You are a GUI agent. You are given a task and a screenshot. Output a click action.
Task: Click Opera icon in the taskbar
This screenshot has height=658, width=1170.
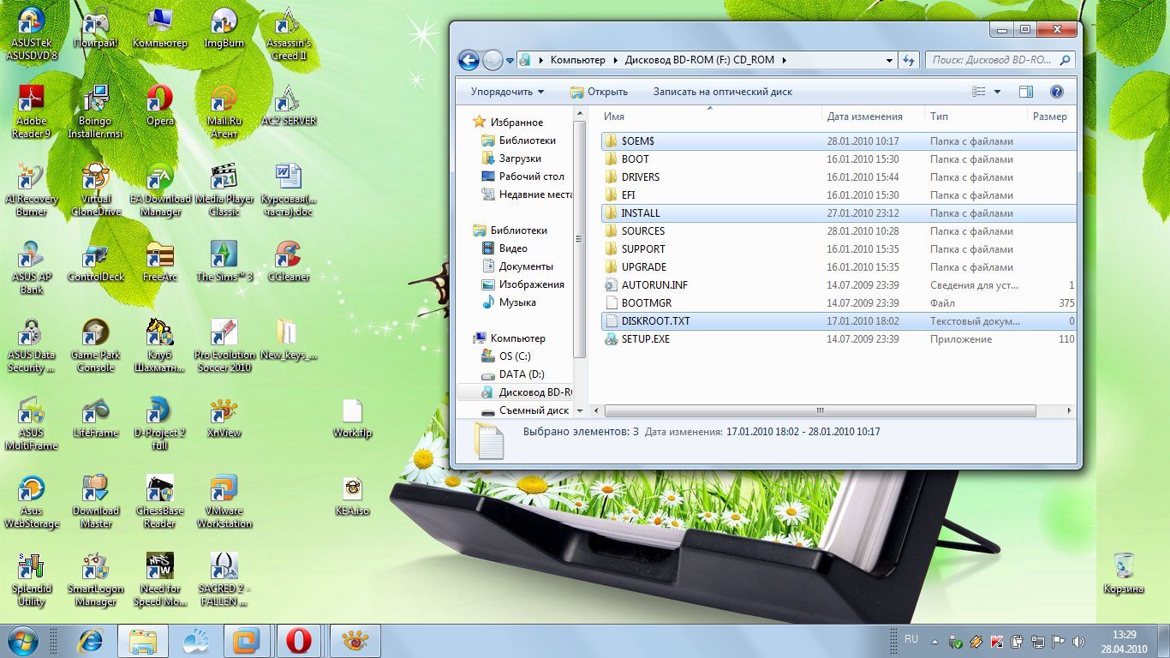pyautogui.click(x=298, y=640)
